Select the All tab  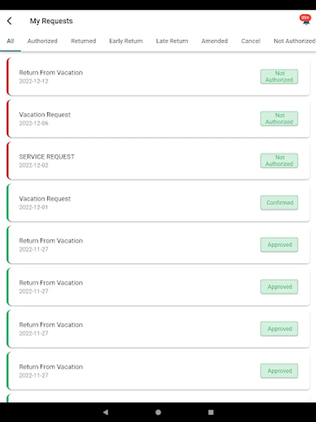(x=10, y=41)
